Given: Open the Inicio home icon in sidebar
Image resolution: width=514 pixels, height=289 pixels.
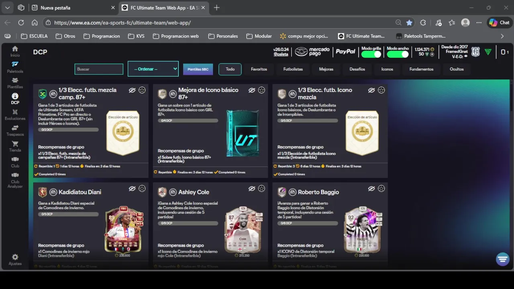Looking at the screenshot, I should coord(15,51).
